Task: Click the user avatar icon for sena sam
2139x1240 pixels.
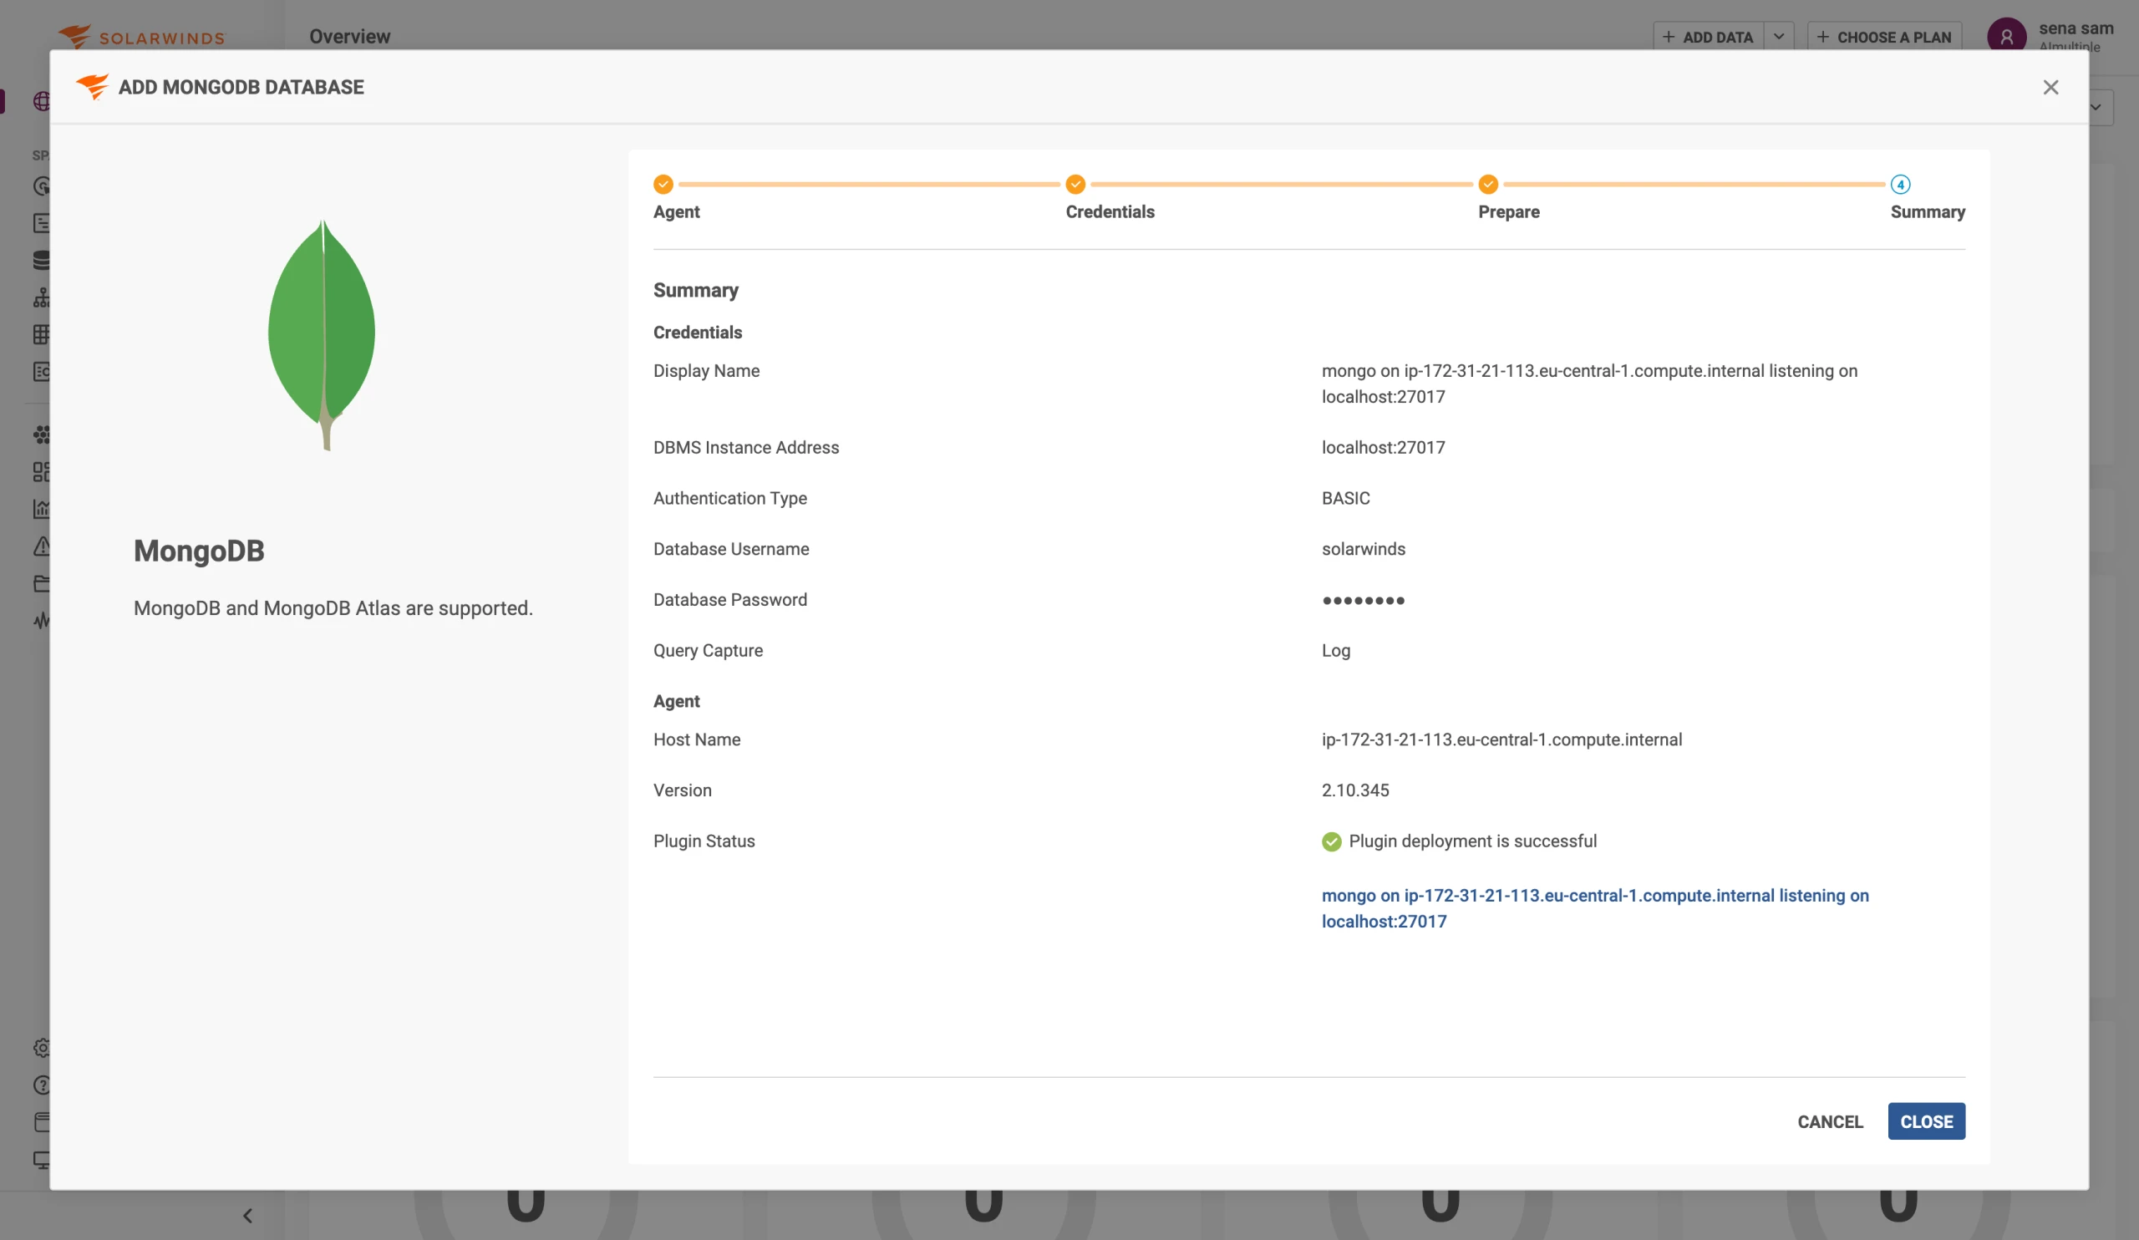Action: (2006, 36)
